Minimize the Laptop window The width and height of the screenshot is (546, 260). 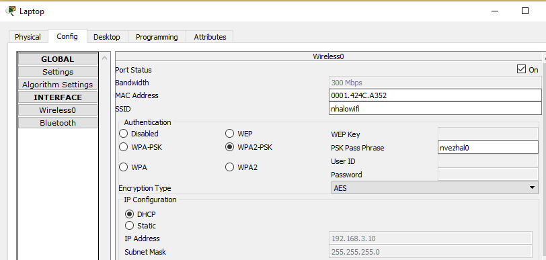(494, 11)
